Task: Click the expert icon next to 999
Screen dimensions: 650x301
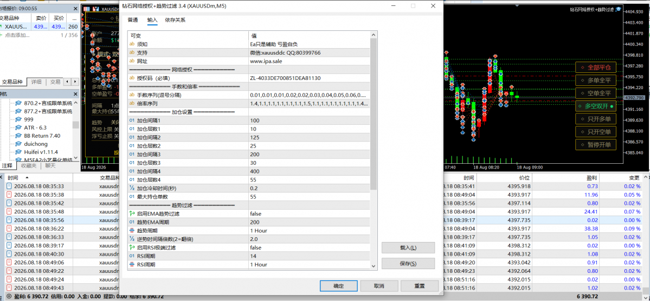Action: coord(18,119)
